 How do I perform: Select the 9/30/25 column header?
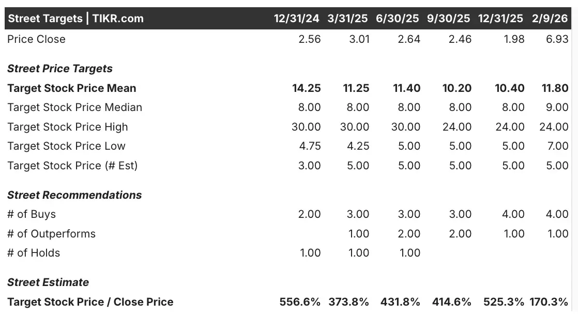point(449,19)
